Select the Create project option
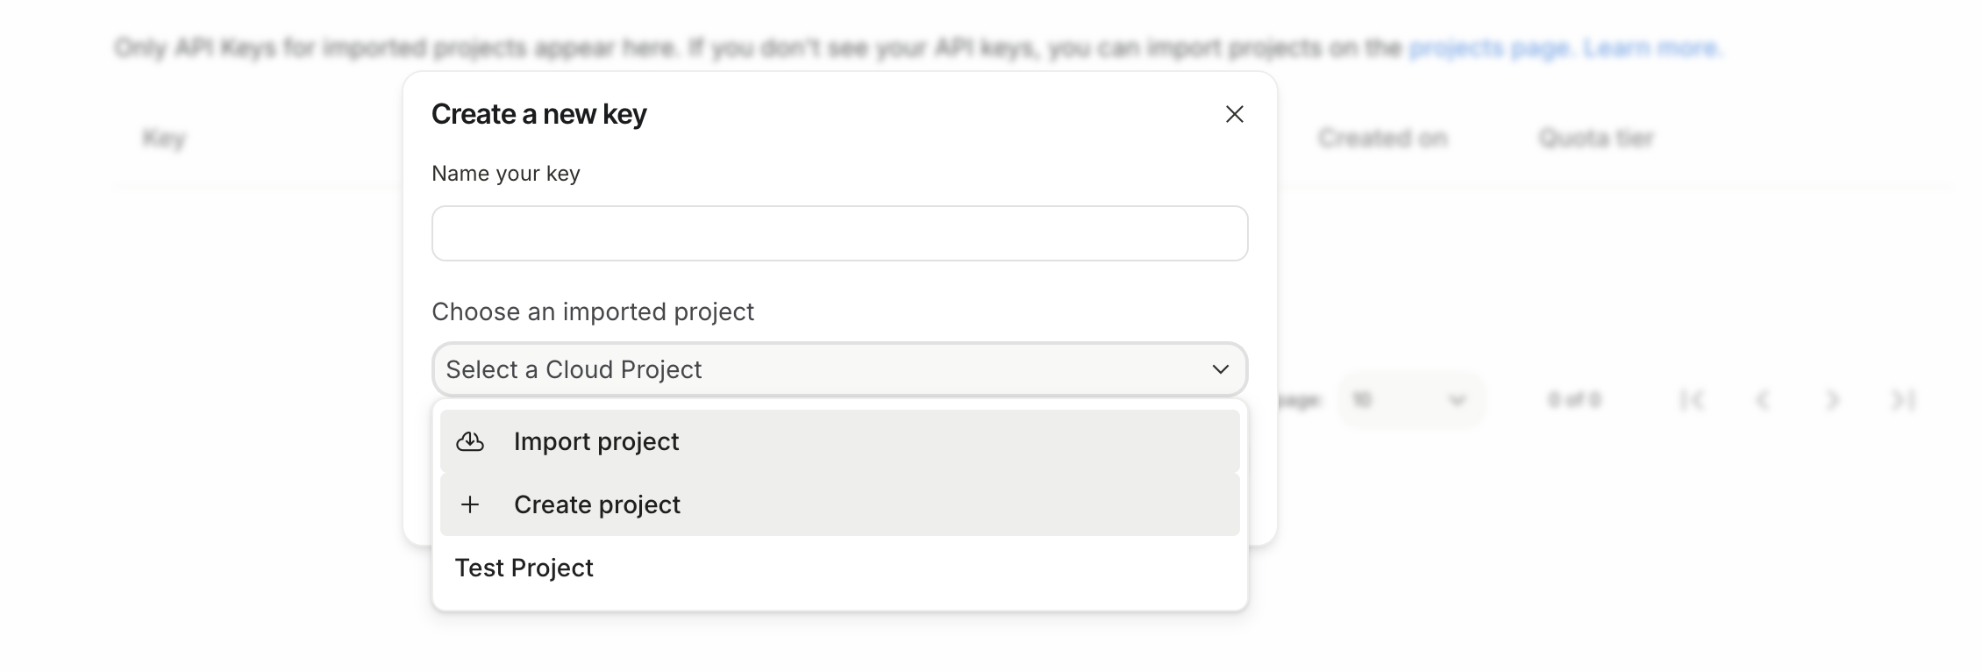 pyautogui.click(x=596, y=504)
